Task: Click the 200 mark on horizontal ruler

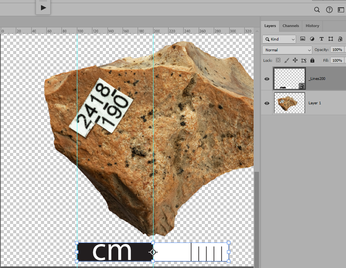Action: pos(157,31)
